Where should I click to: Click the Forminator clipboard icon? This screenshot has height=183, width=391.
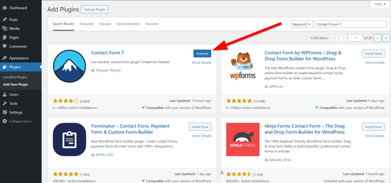pyautogui.click(x=69, y=139)
